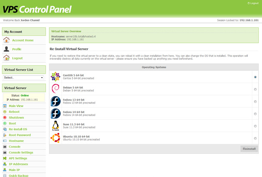Open the Console Settings menu item

click(21, 152)
